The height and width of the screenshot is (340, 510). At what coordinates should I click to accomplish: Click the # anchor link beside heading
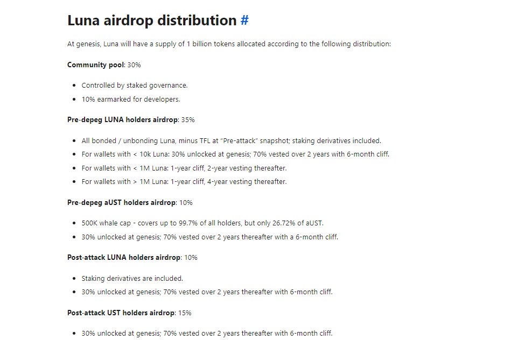pyautogui.click(x=244, y=20)
